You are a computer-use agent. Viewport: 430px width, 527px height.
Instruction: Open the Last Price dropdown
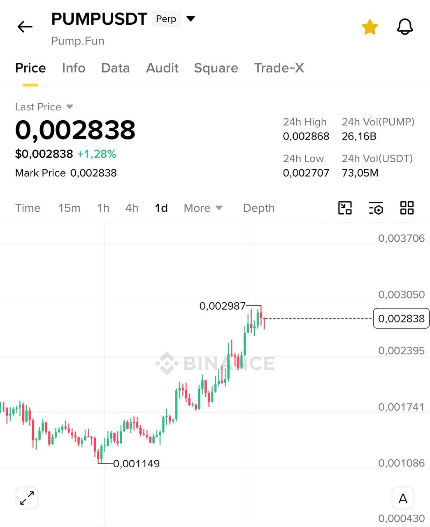point(44,107)
